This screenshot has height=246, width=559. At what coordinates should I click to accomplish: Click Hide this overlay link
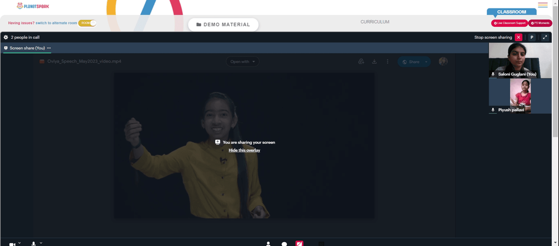point(244,150)
